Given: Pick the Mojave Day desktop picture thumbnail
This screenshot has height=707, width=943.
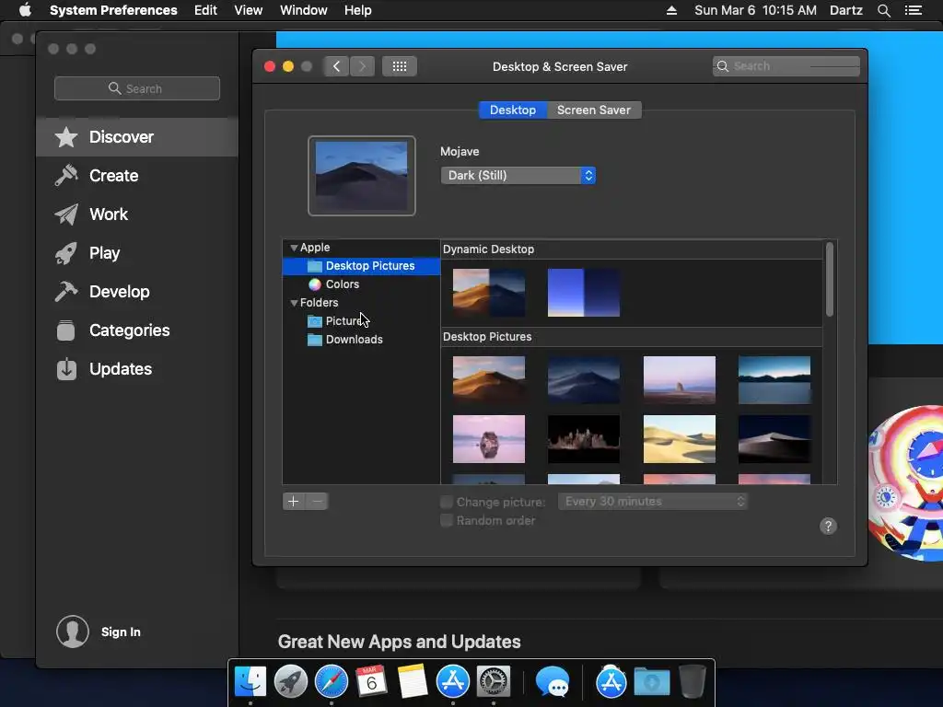Looking at the screenshot, I should (488, 380).
